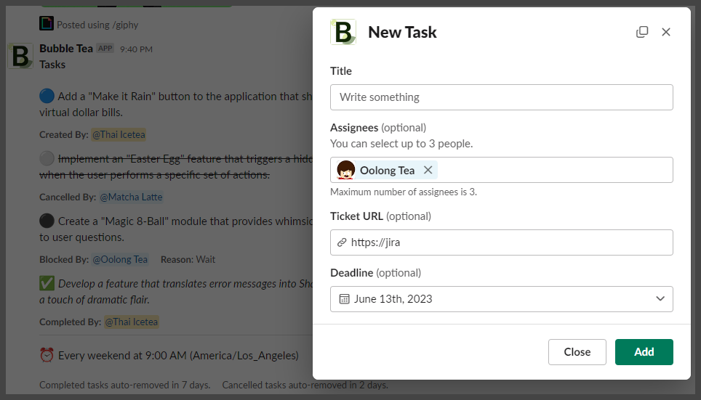Open the @Oolong Tea mention under Blocked By
Image resolution: width=701 pixels, height=400 pixels.
pyautogui.click(x=120, y=259)
